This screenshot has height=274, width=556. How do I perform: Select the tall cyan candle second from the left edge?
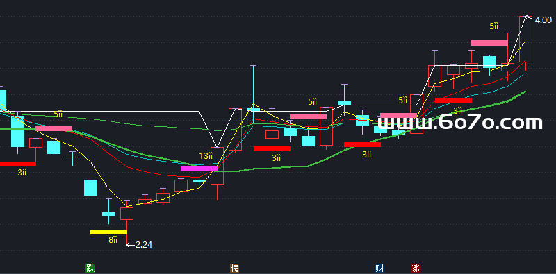tap(18, 131)
